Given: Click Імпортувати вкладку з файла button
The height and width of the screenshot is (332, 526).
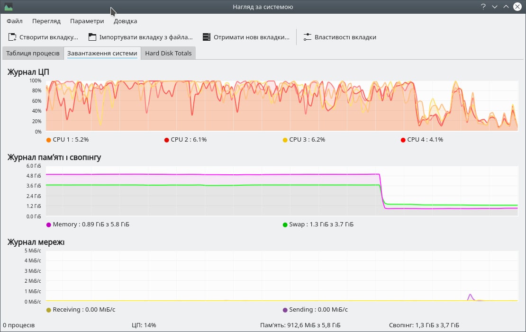Looking at the screenshot, I should (141, 37).
